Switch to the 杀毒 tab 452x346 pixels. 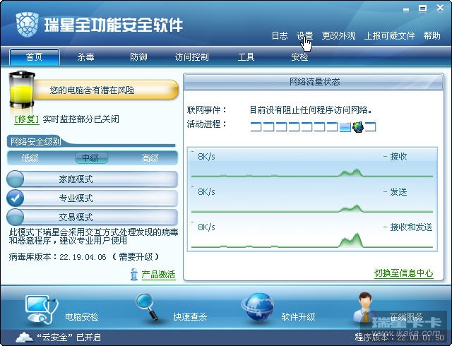point(85,56)
